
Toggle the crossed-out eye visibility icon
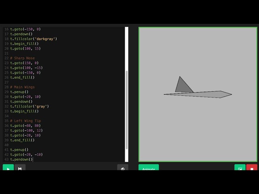pyautogui.click(x=123, y=167)
